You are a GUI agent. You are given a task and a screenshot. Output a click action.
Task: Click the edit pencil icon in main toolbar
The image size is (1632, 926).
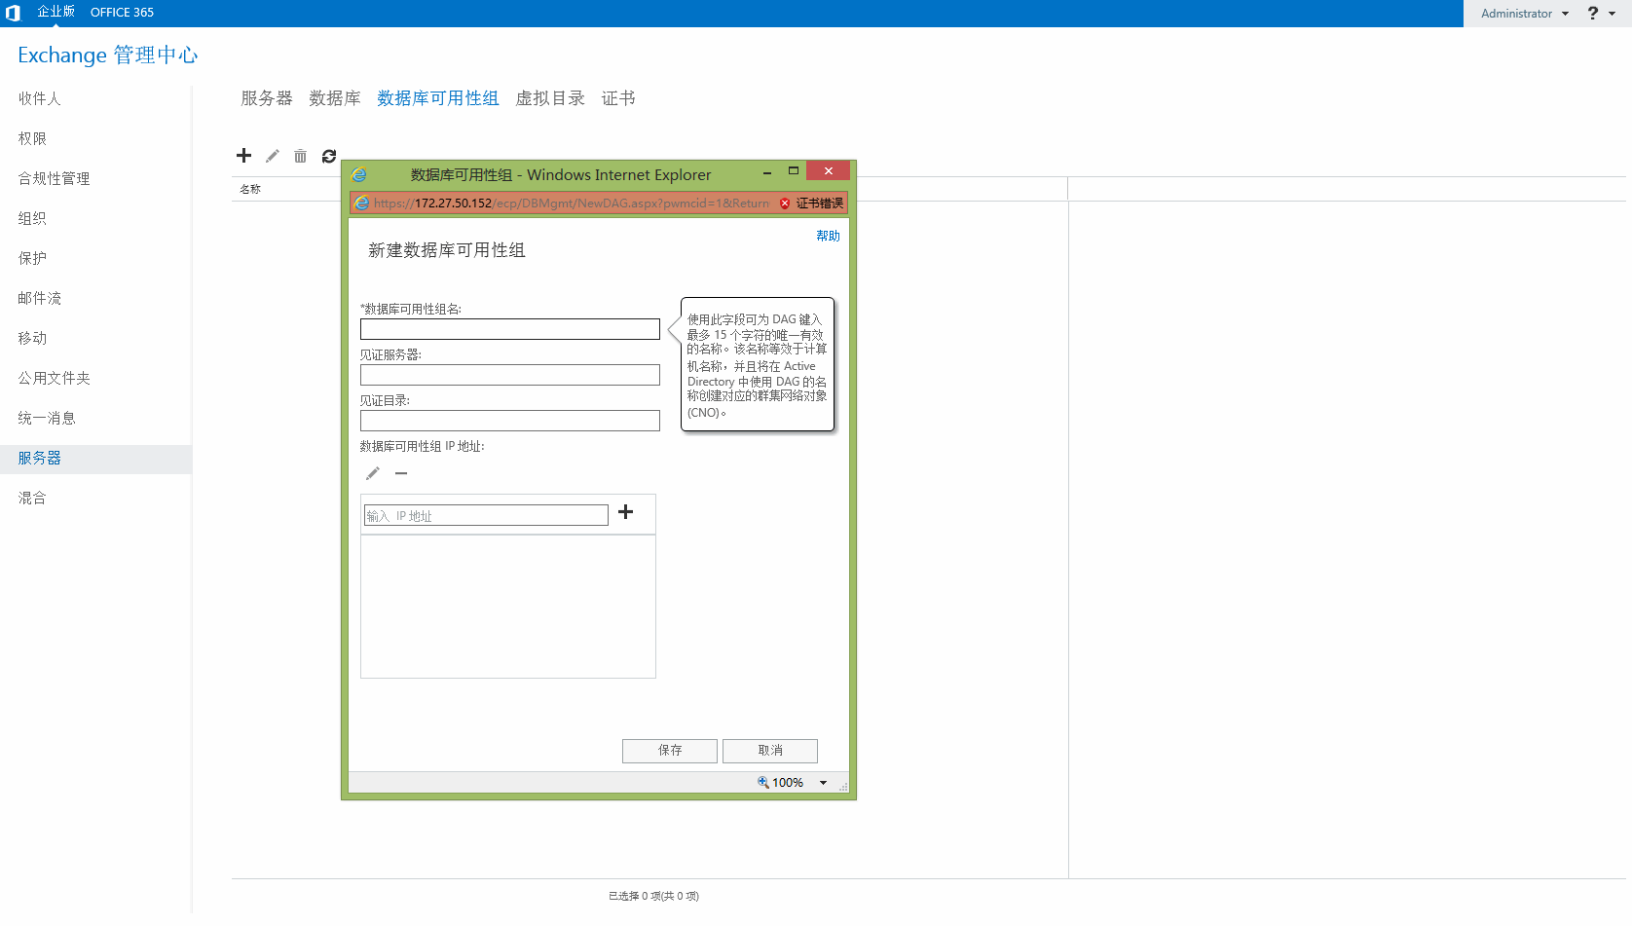point(273,156)
